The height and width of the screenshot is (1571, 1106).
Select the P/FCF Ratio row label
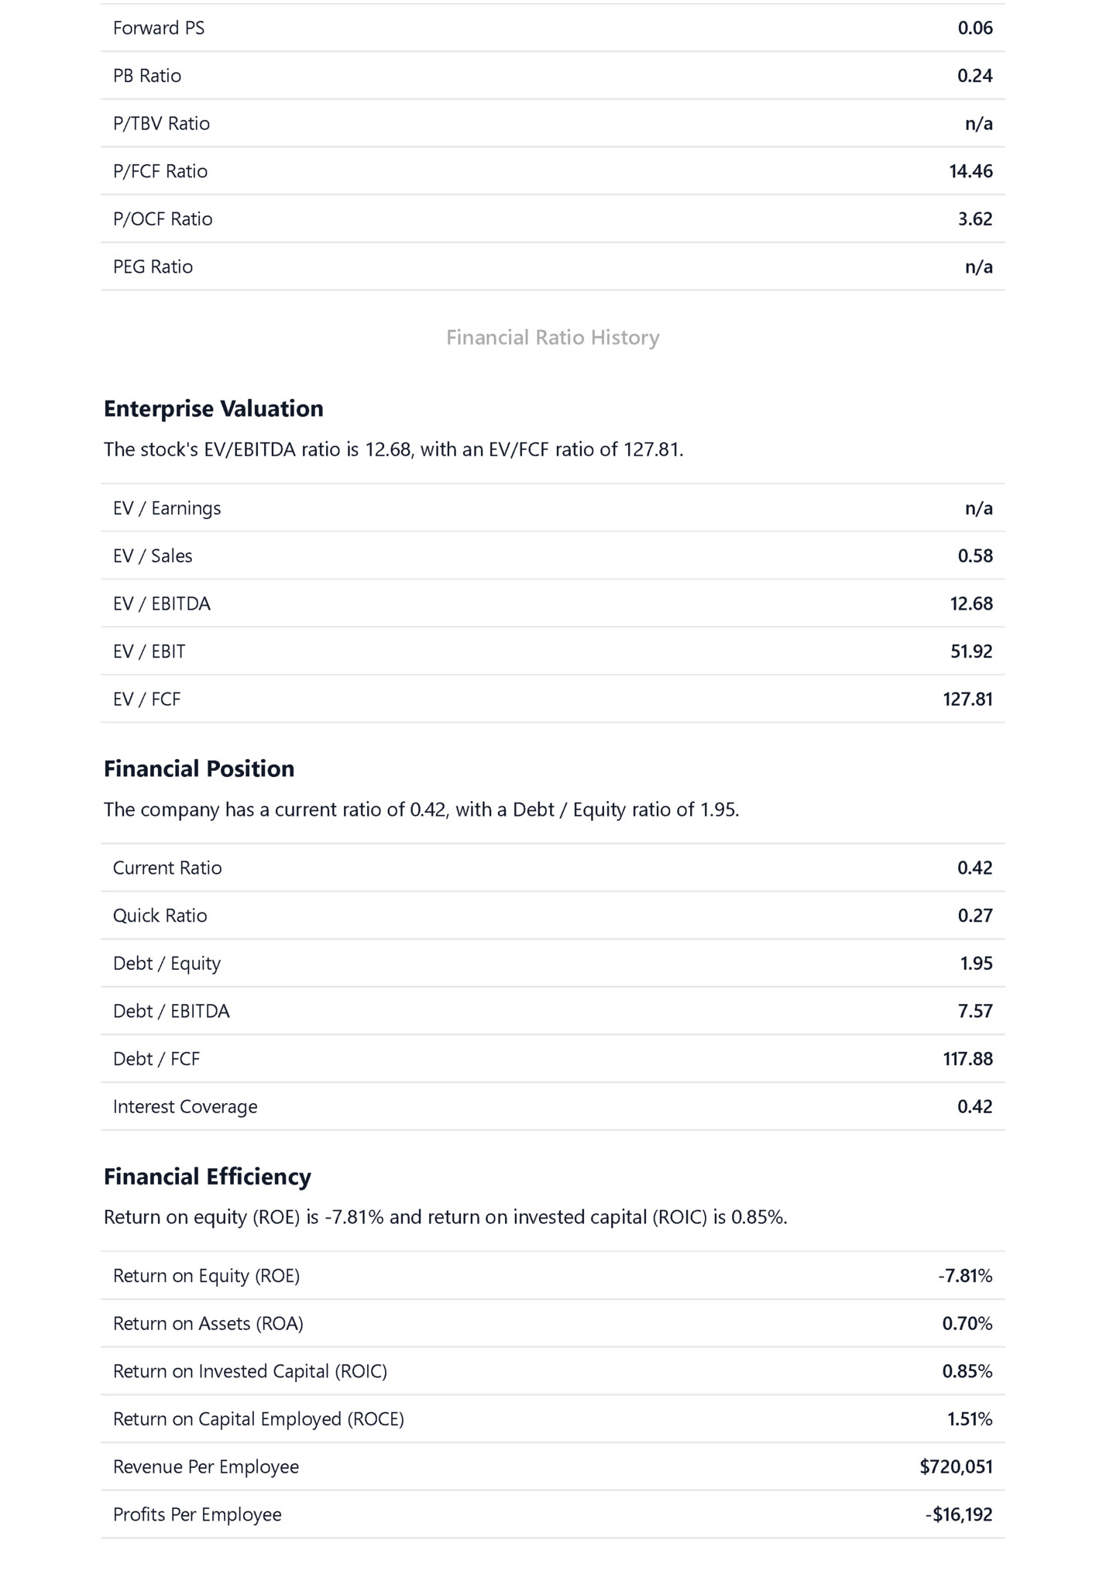point(160,171)
